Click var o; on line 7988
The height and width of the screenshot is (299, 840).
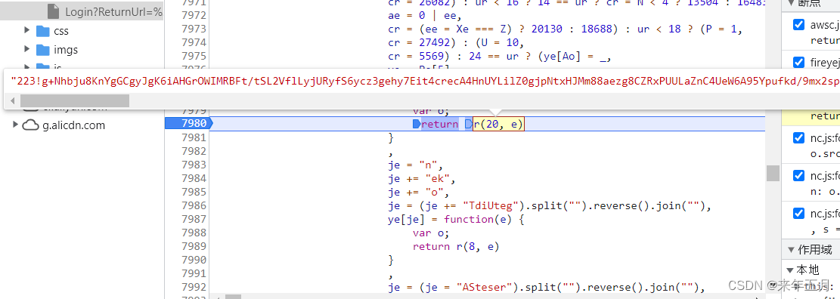tap(431, 233)
